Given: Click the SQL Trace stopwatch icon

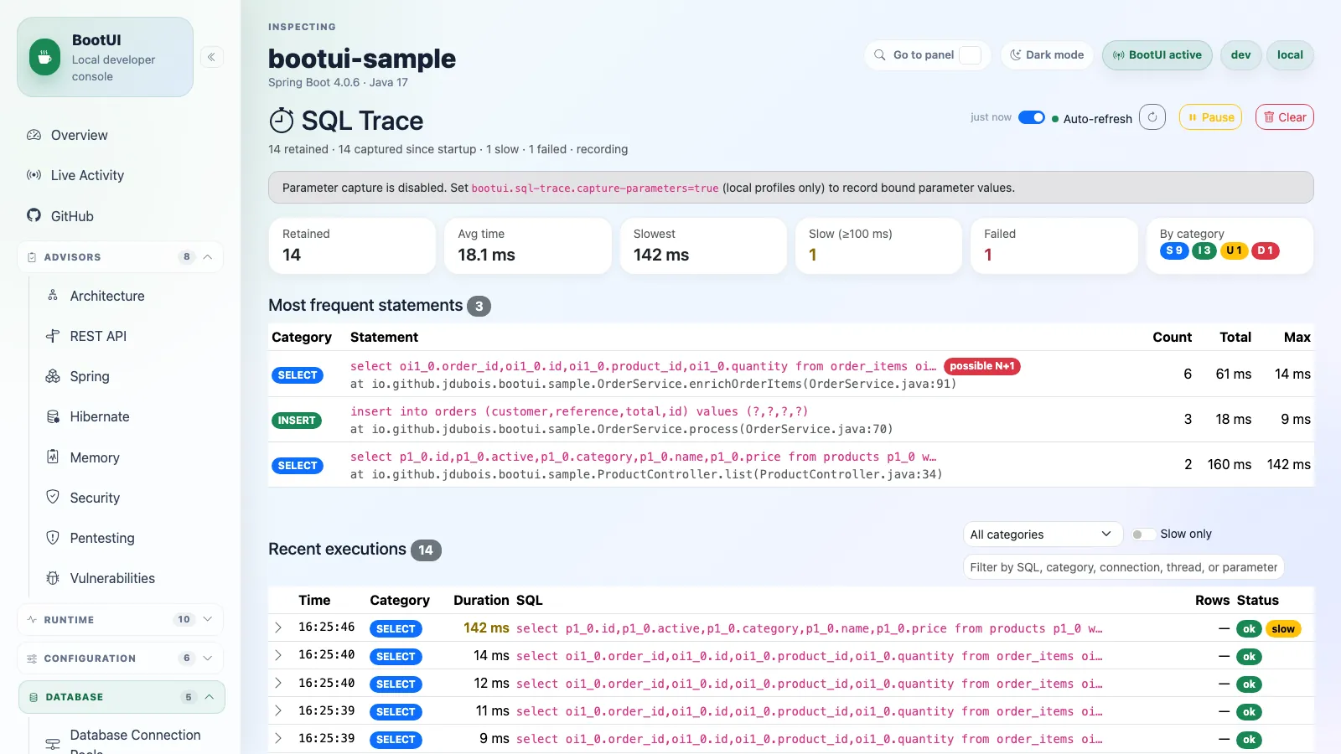Looking at the screenshot, I should (x=282, y=121).
